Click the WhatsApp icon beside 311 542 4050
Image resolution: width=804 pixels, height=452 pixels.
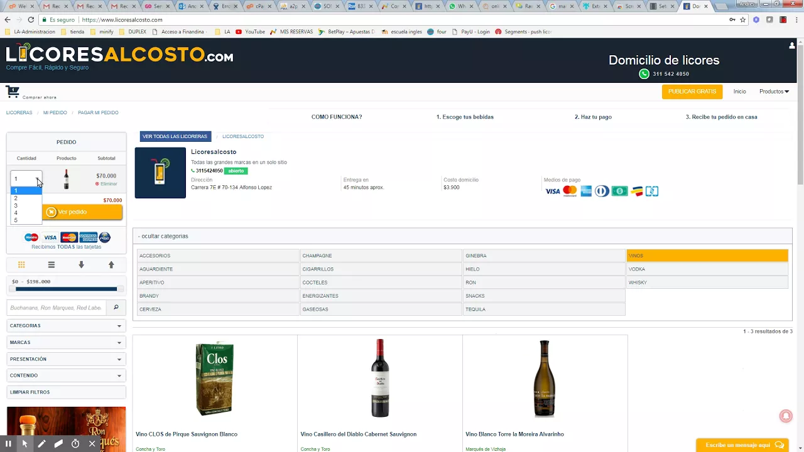[644, 74]
